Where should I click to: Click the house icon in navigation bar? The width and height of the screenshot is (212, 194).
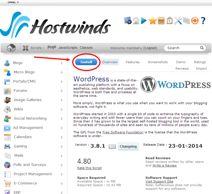click(x=11, y=48)
